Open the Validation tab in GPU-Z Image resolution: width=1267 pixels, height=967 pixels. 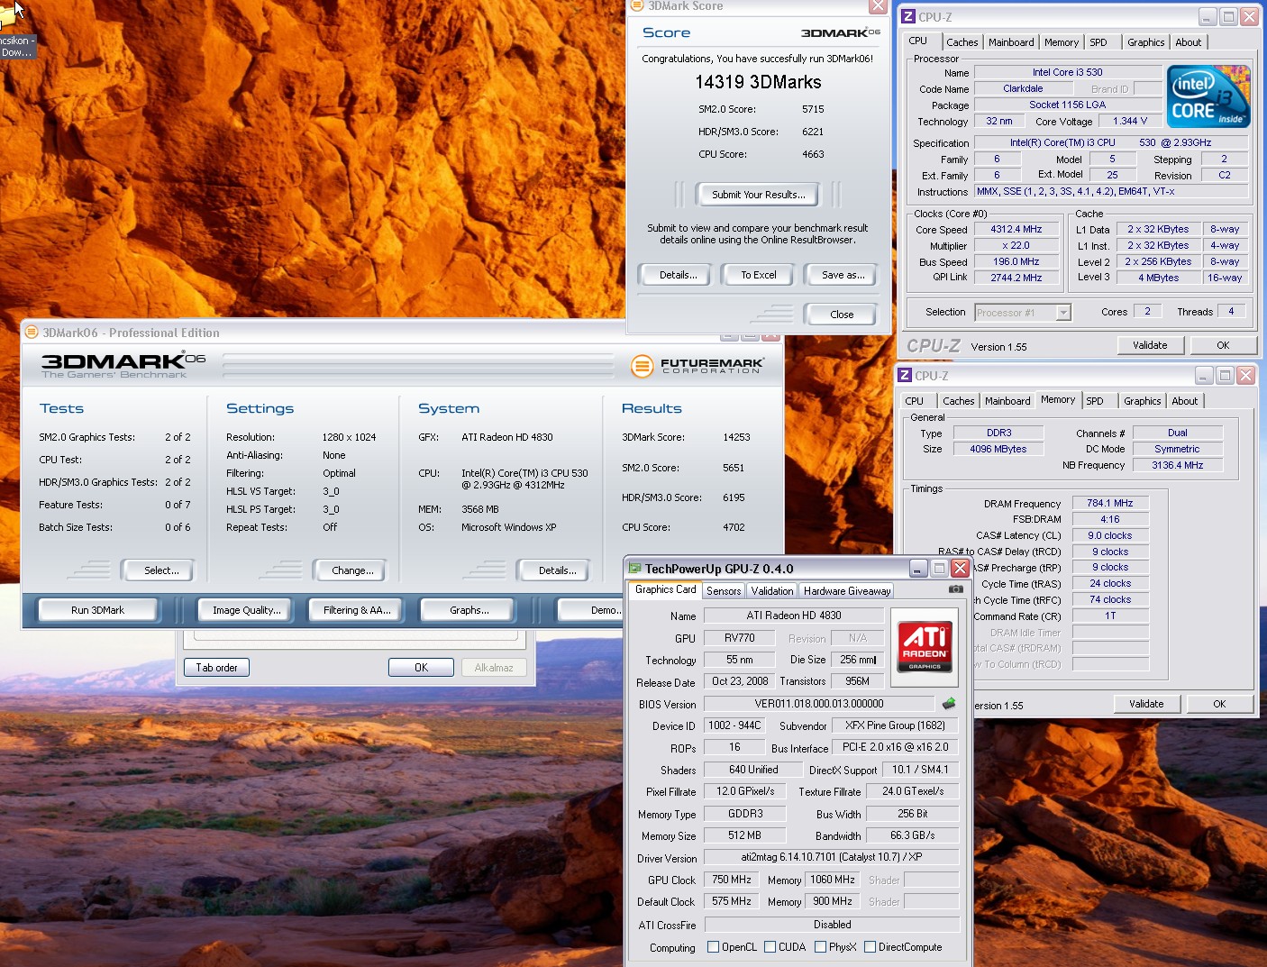(772, 591)
